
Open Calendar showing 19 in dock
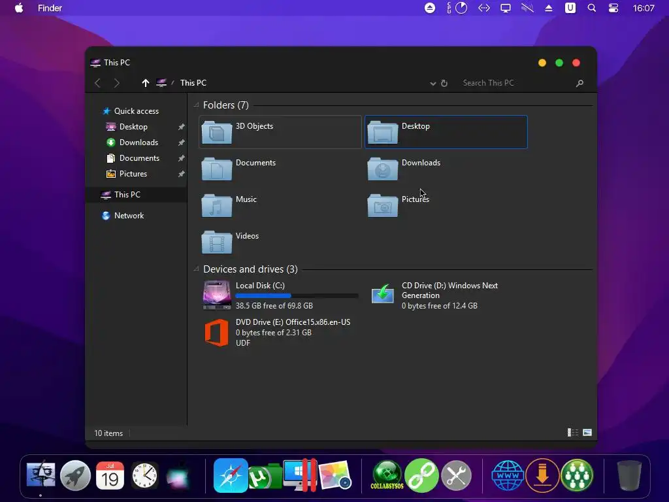point(110,476)
